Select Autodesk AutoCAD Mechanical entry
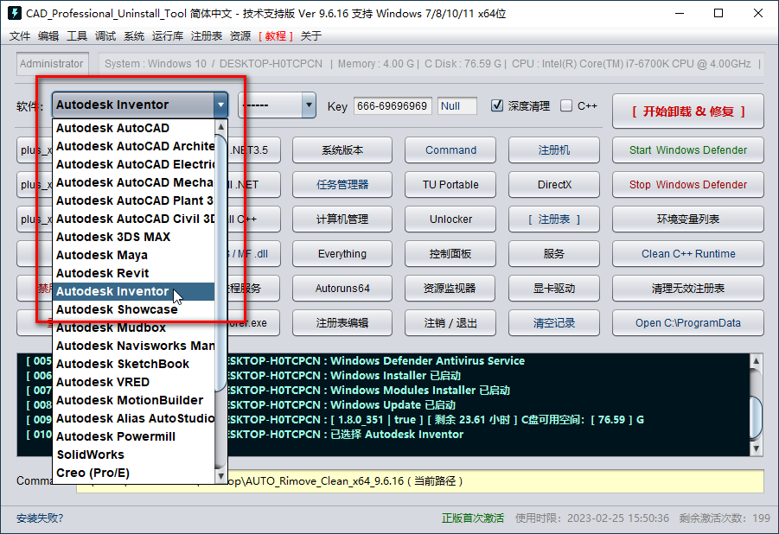Image resolution: width=779 pixels, height=534 pixels. pyautogui.click(x=133, y=182)
